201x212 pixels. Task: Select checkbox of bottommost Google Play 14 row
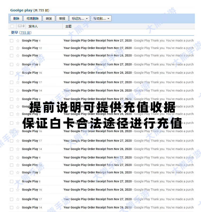point(12,207)
